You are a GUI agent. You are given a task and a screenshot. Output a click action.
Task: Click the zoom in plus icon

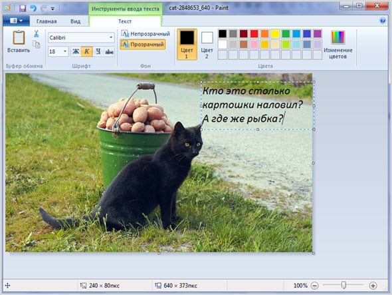(373, 286)
